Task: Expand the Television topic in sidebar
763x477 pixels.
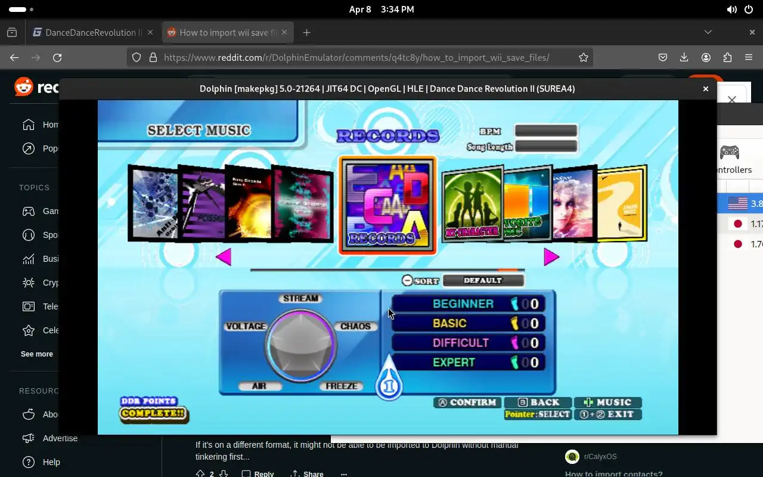Action: (x=40, y=306)
